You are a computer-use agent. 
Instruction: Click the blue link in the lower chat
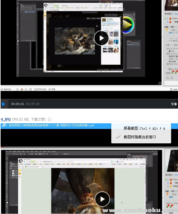(171, 197)
